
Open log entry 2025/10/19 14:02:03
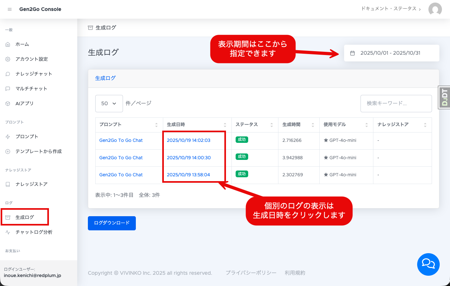(x=188, y=141)
